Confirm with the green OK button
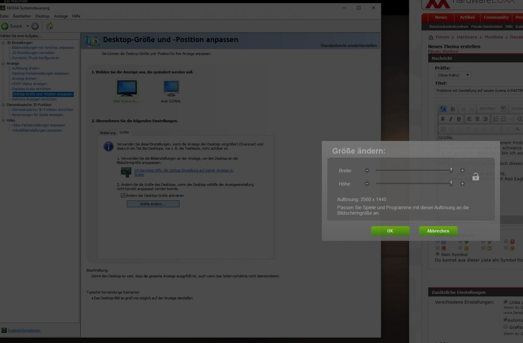This screenshot has height=343, width=523. click(x=390, y=231)
